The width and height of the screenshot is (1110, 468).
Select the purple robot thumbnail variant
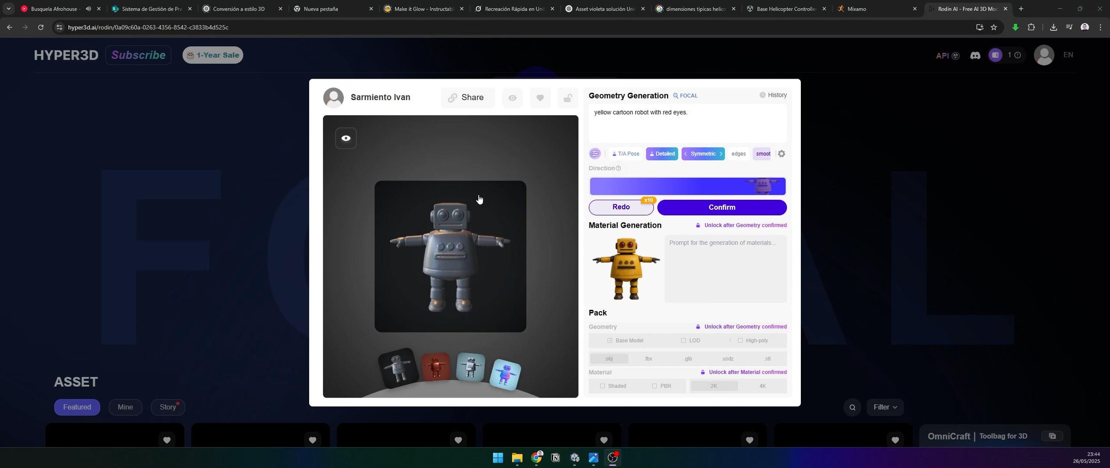click(x=505, y=375)
